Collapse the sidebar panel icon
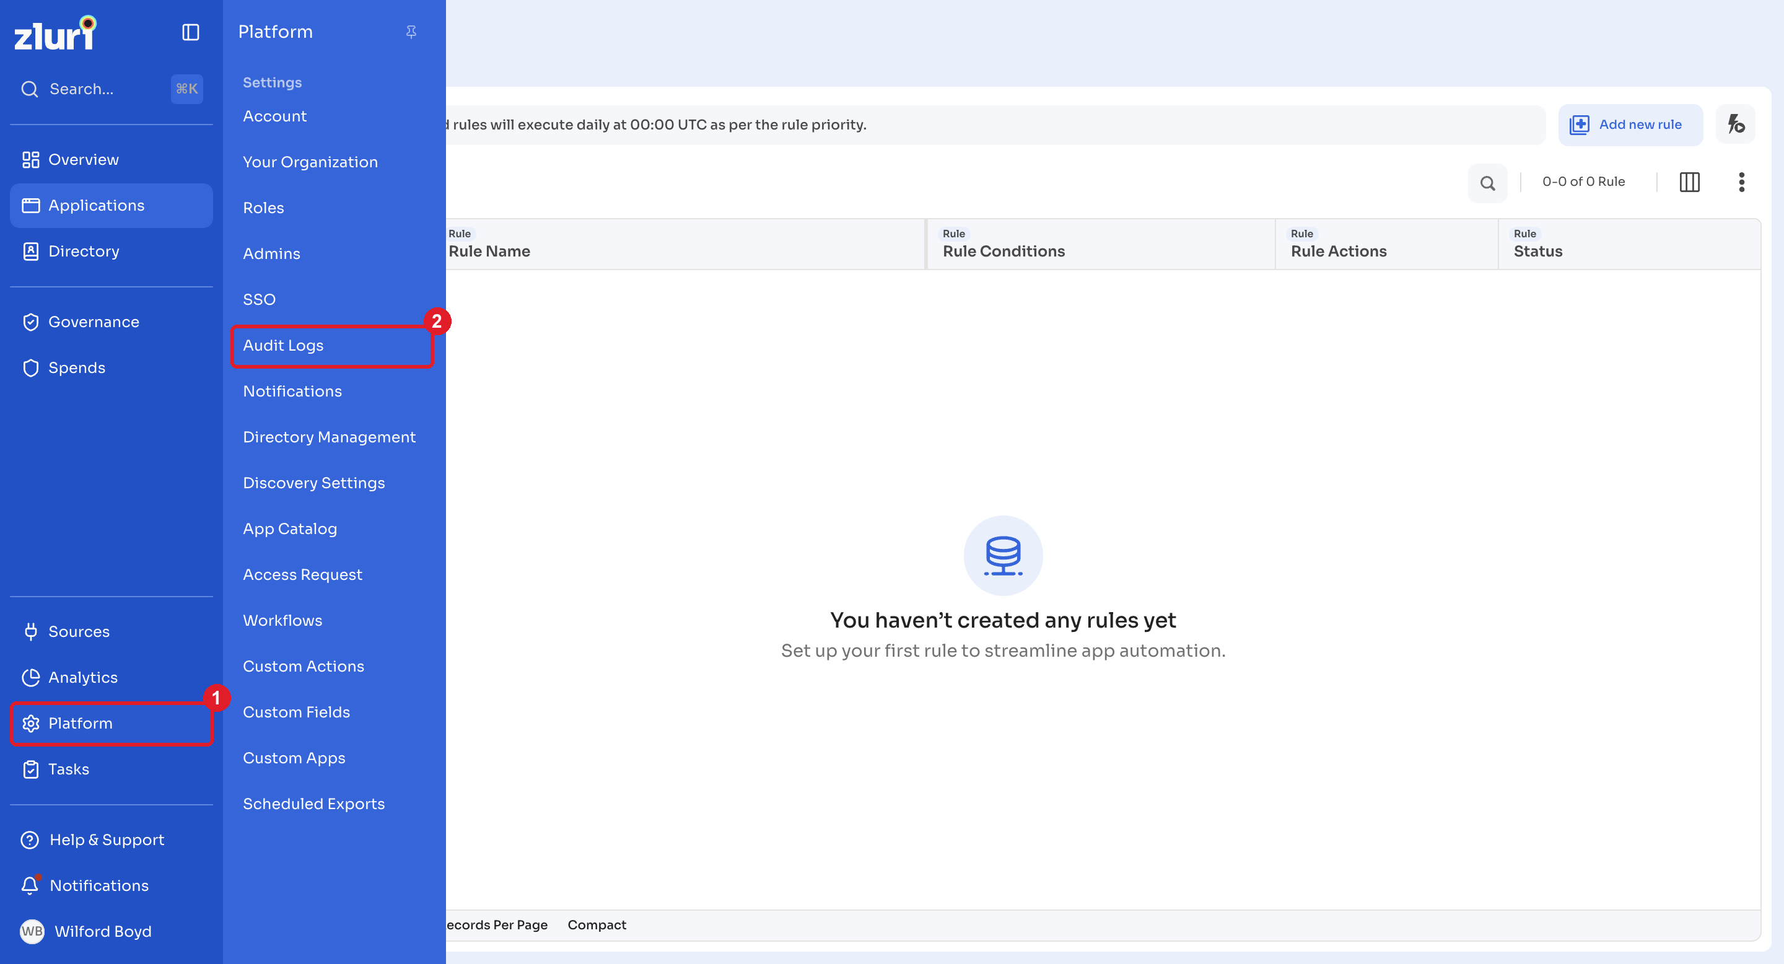 tap(190, 33)
